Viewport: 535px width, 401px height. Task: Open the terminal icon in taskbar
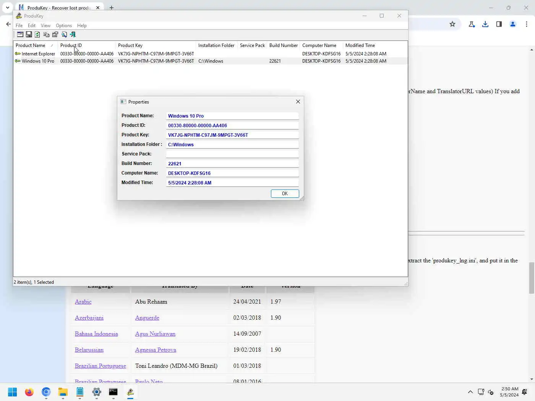pyautogui.click(x=113, y=392)
